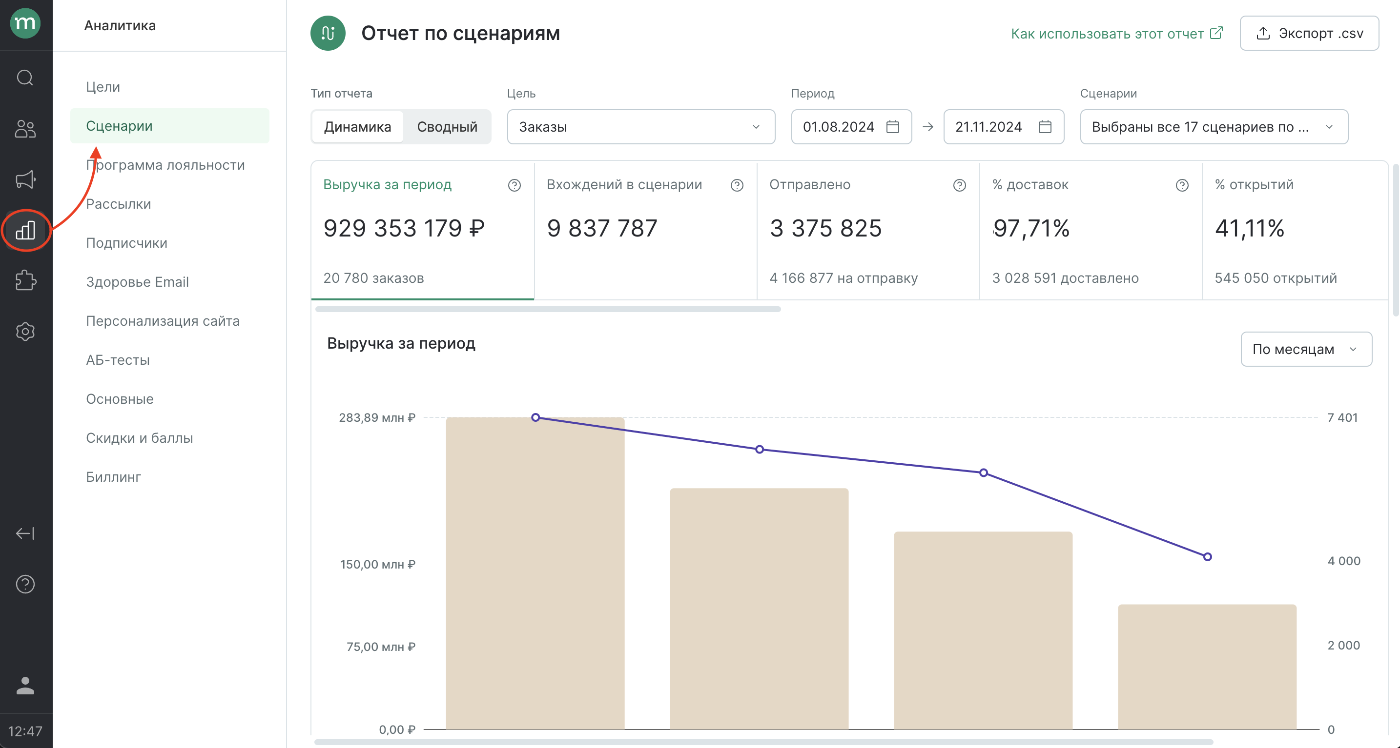Click the metric cards horizontal scrollbar

click(548, 310)
